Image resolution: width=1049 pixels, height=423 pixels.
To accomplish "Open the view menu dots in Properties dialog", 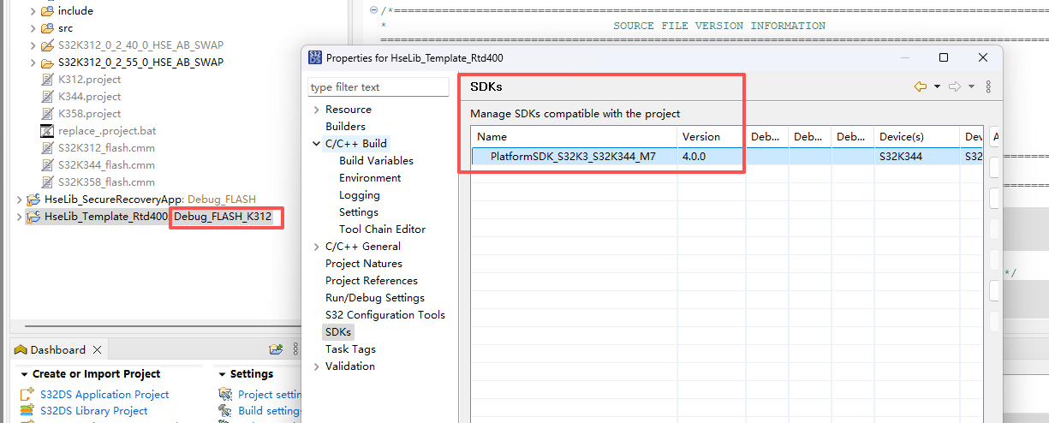I will tap(988, 86).
